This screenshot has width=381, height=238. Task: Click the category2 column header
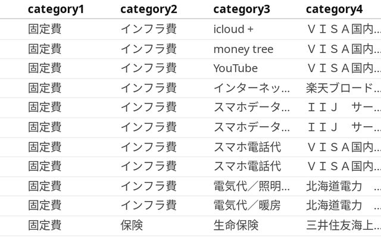(x=149, y=9)
